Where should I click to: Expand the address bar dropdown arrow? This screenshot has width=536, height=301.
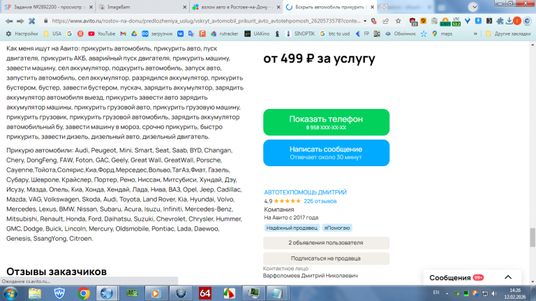pyautogui.click(x=365, y=21)
